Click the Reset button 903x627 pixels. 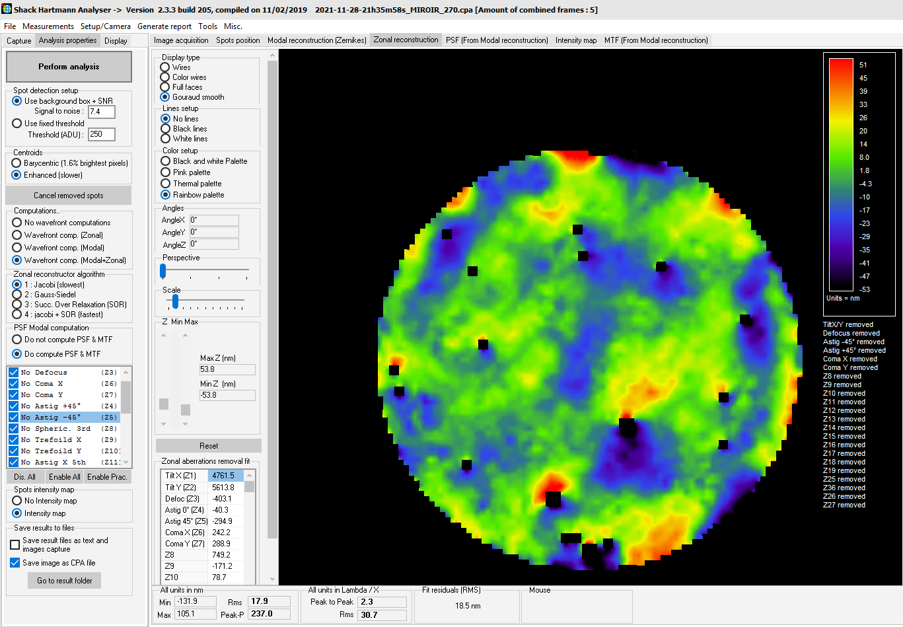[x=209, y=446]
